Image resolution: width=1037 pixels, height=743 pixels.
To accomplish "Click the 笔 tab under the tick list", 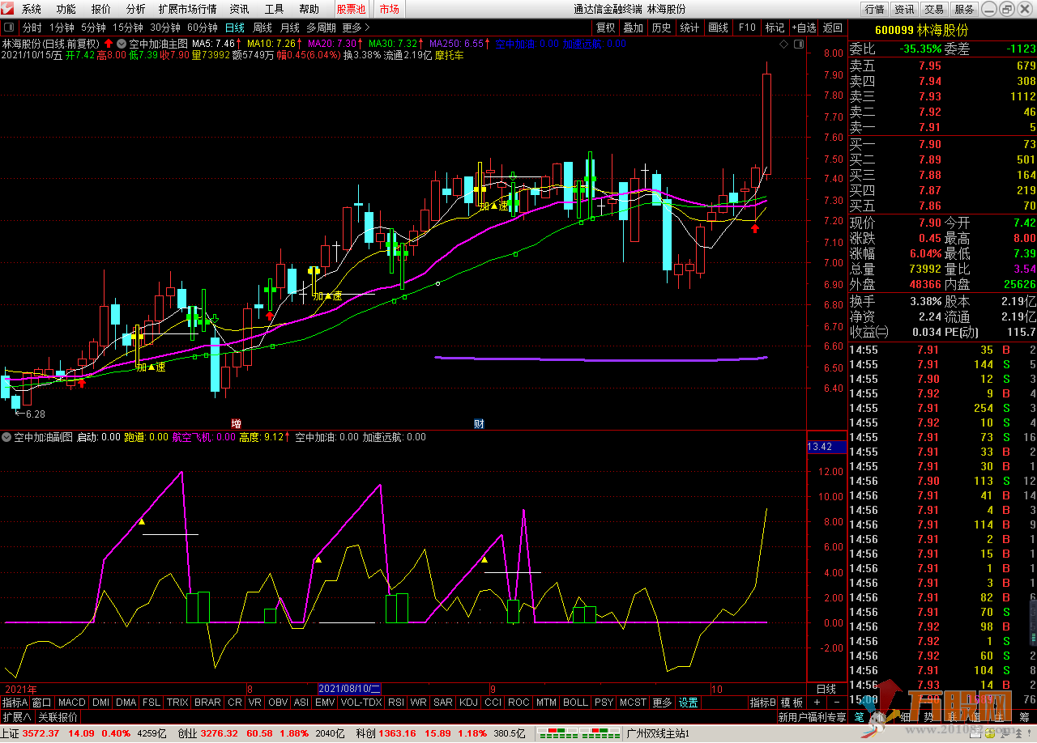I will coord(860,717).
